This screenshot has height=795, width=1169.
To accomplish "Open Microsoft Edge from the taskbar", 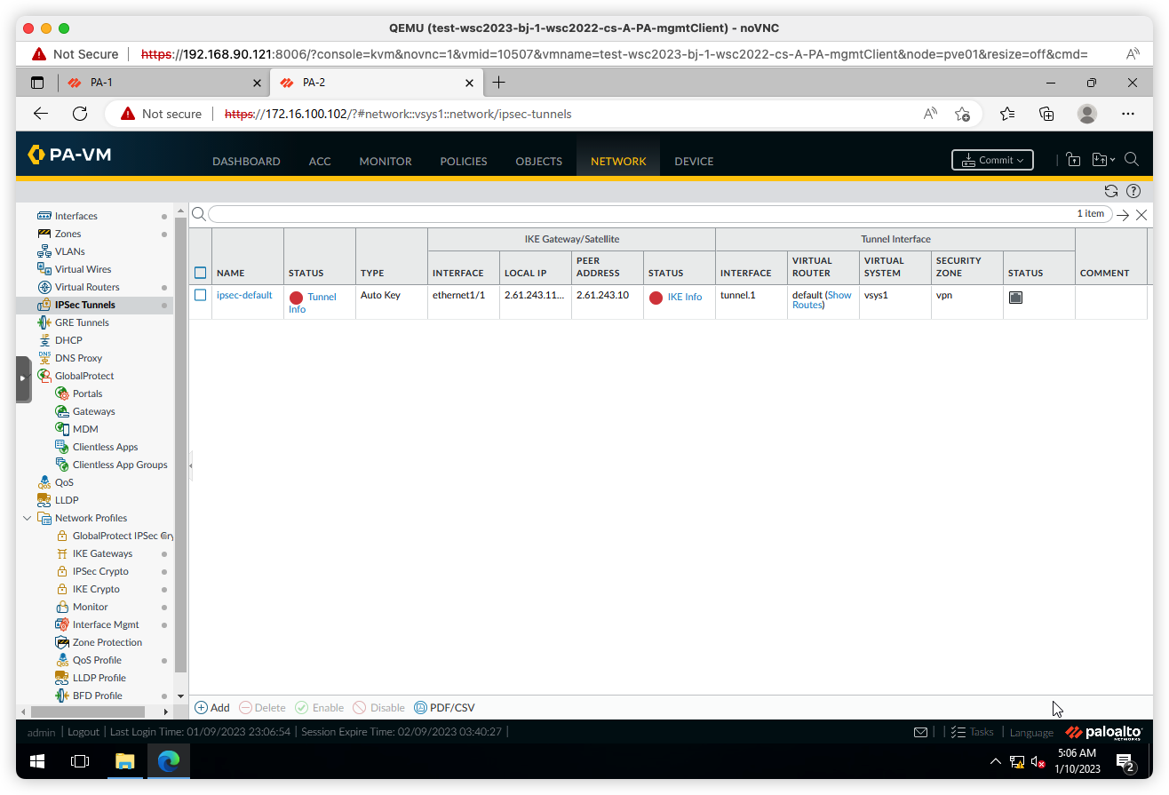I will 169,761.
